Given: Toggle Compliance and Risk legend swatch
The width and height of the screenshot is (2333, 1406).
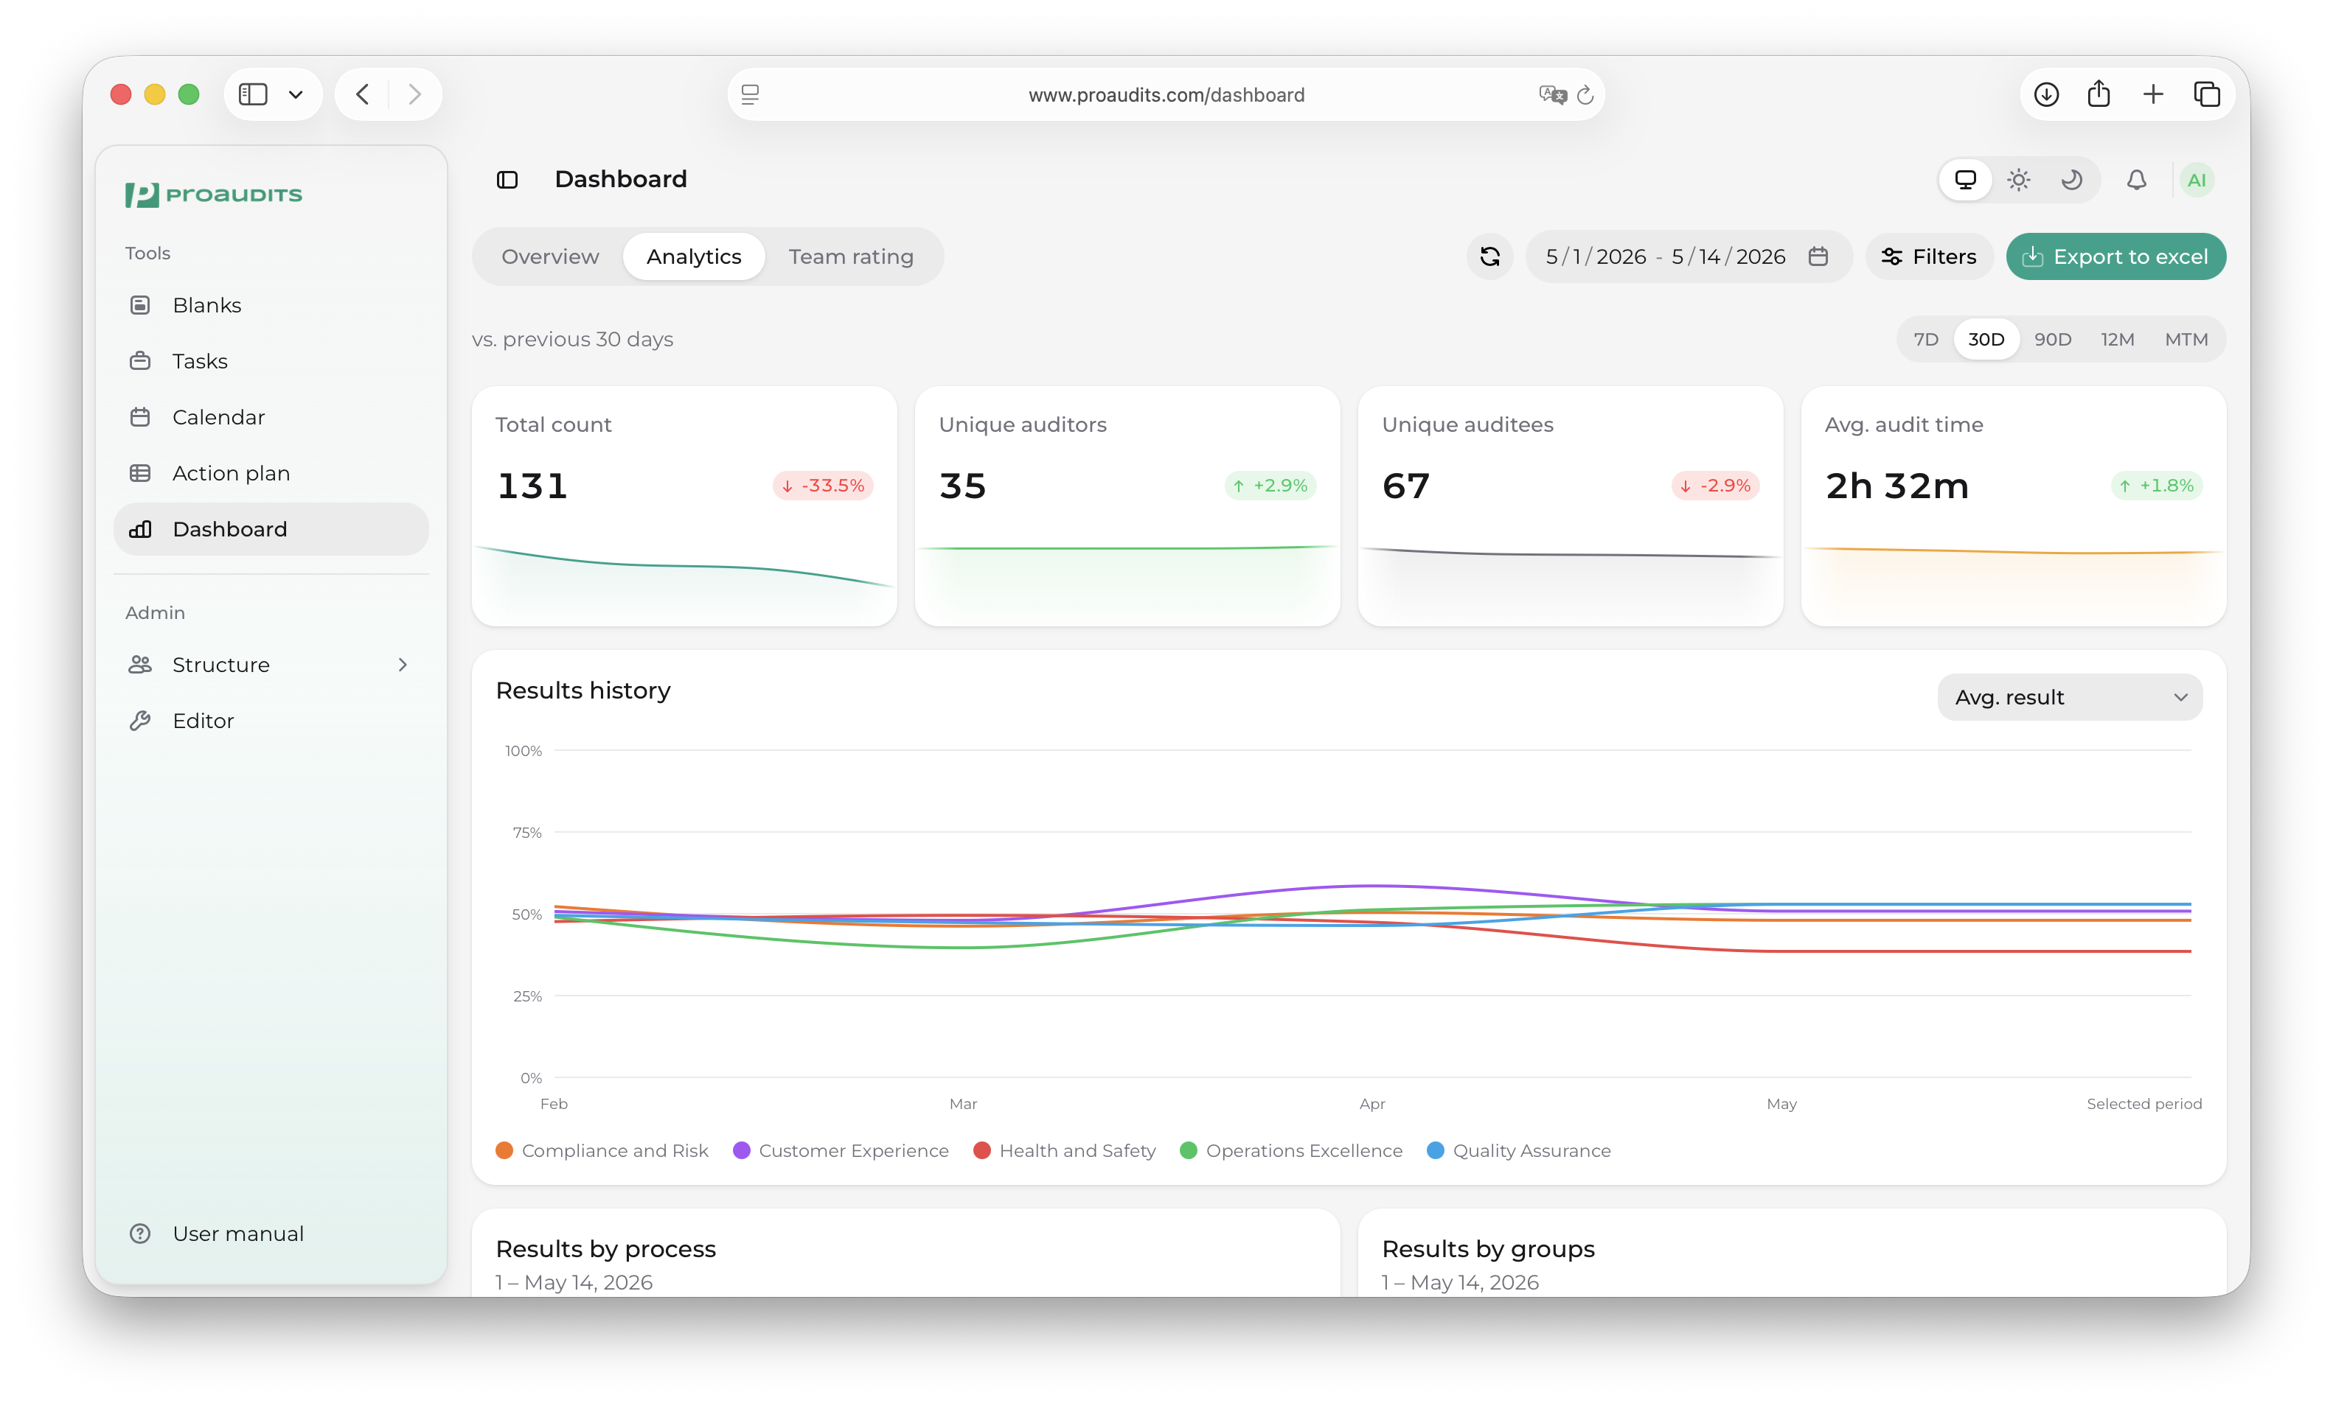Looking at the screenshot, I should click(504, 1150).
